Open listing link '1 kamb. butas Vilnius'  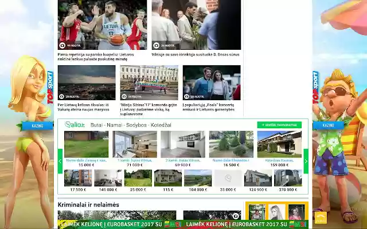click(135, 160)
